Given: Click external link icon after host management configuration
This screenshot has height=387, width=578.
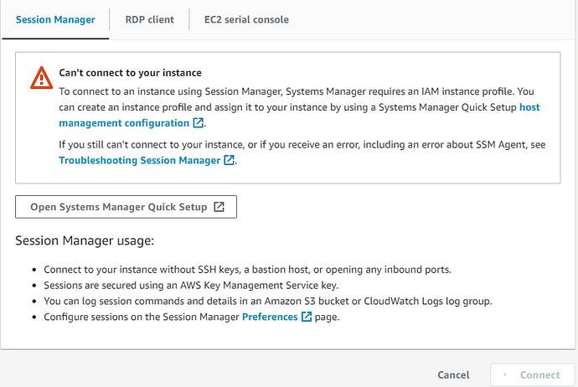Looking at the screenshot, I should (198, 122).
